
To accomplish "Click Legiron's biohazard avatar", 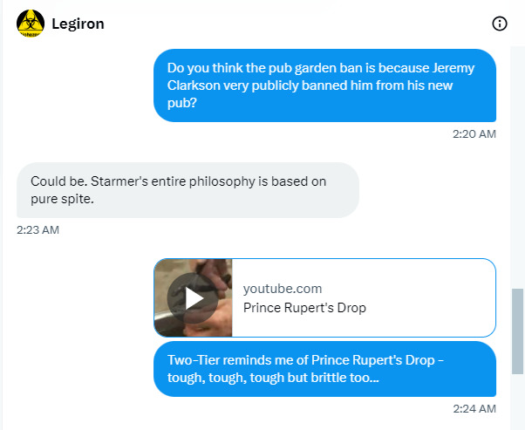I will point(31,24).
